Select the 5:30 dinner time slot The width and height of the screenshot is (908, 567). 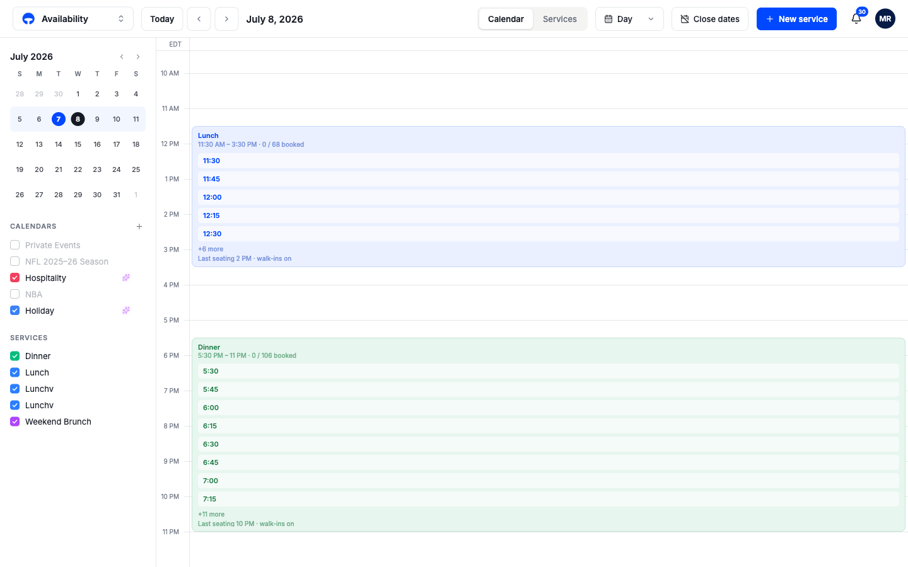tap(548, 371)
